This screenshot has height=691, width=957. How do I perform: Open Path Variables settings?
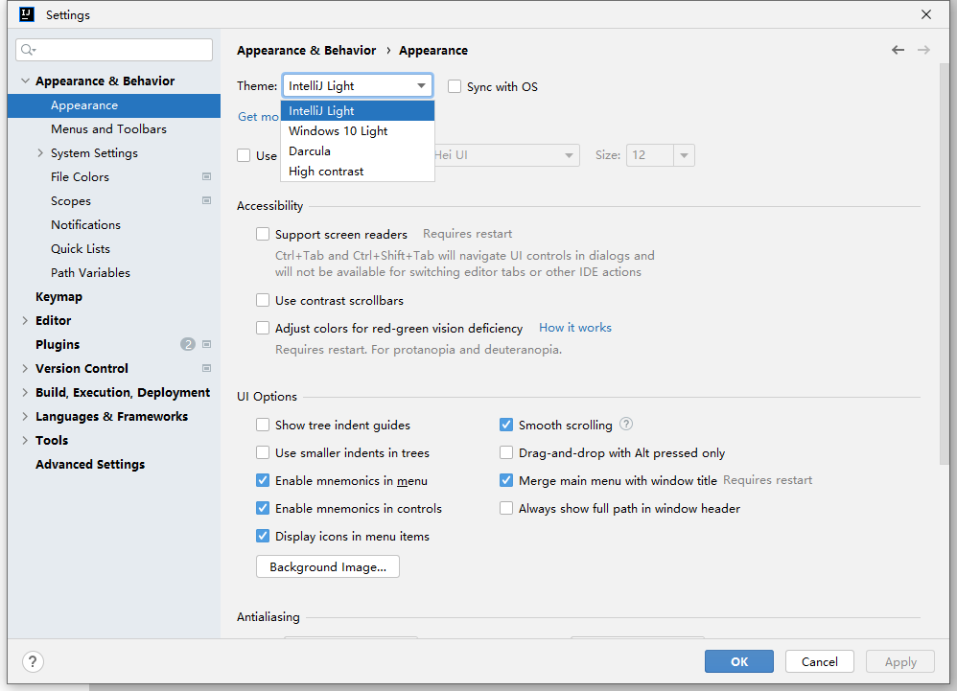point(90,272)
